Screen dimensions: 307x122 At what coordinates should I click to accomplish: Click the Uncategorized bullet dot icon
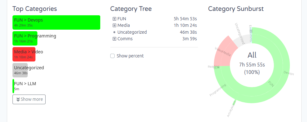(x=115, y=32)
